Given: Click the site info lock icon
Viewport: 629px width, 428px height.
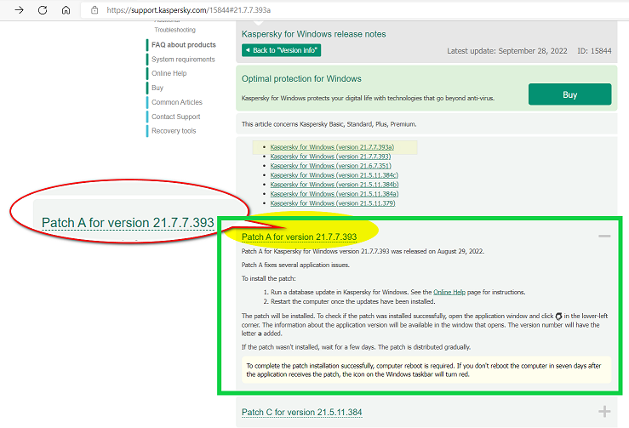Looking at the screenshot, I should (x=94, y=10).
